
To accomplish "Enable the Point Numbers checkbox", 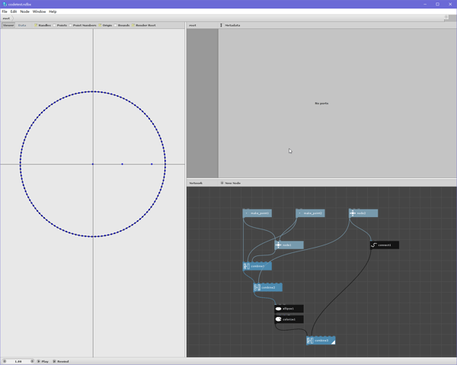I will tap(70, 25).
